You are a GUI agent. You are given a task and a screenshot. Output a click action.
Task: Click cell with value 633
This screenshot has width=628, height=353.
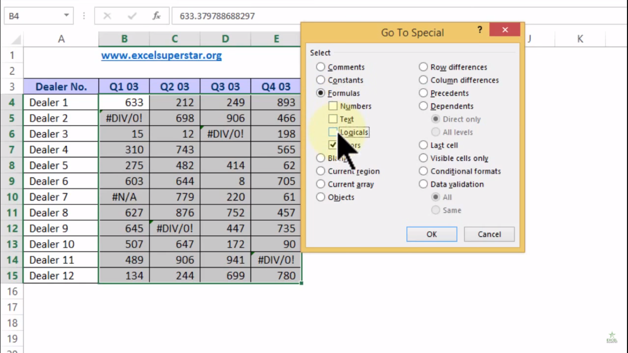pyautogui.click(x=124, y=102)
